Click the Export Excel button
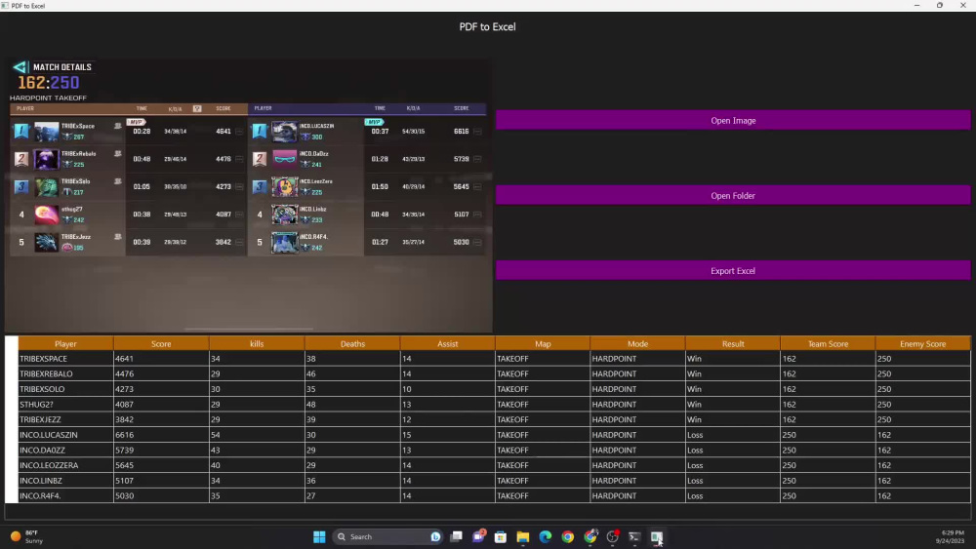 [x=733, y=271]
